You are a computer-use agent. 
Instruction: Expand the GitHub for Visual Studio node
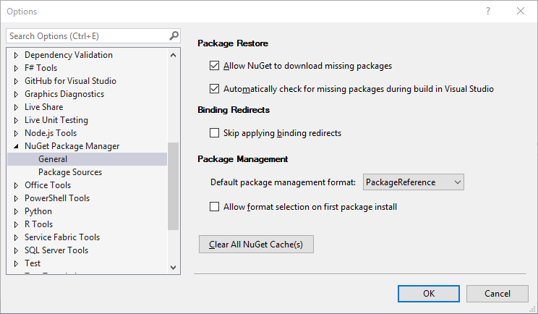pos(16,81)
